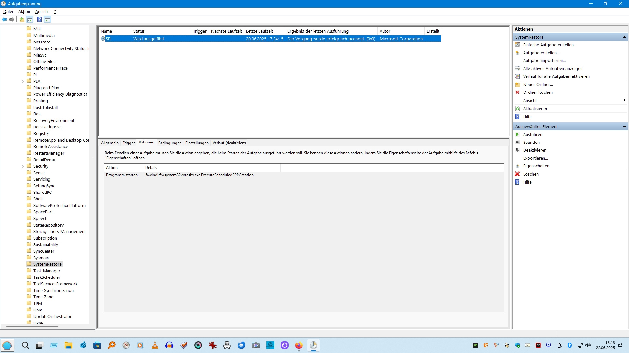
Task: Click the forward arrow toolbar icon
Action: [12, 20]
